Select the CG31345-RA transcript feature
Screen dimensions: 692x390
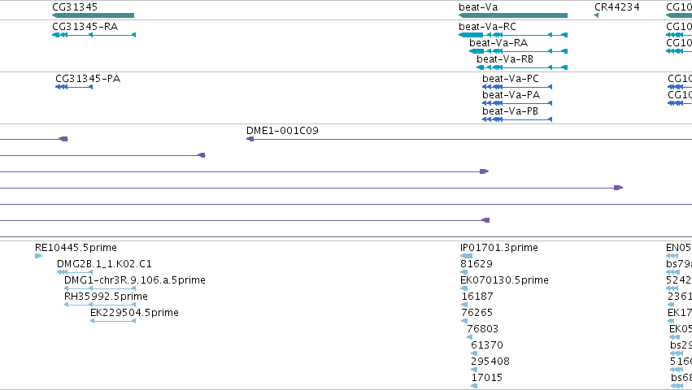94,35
